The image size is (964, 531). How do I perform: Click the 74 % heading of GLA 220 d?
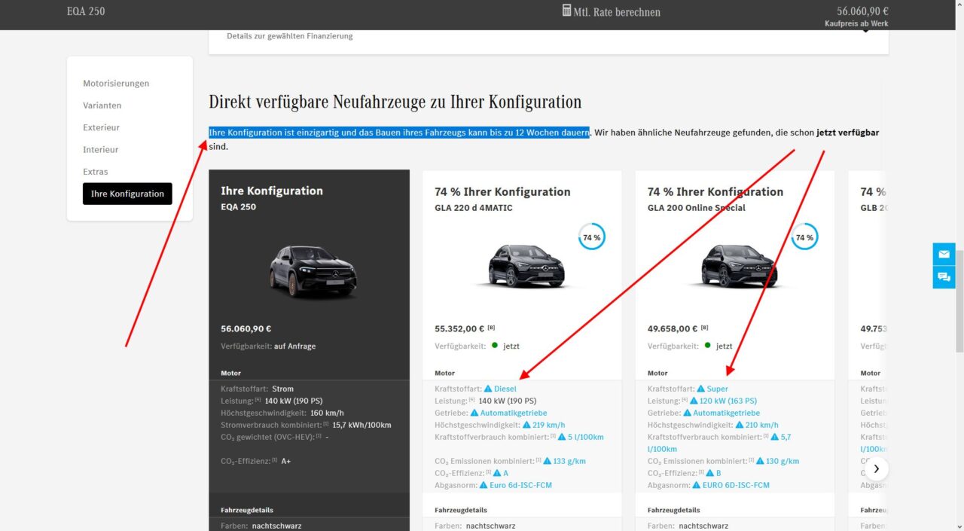click(x=502, y=192)
